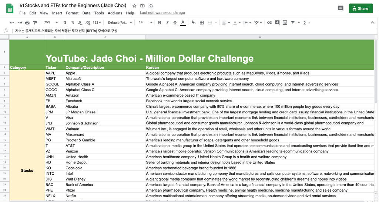Activate the paint format tool
The image size is (379, 202).
[35, 23]
